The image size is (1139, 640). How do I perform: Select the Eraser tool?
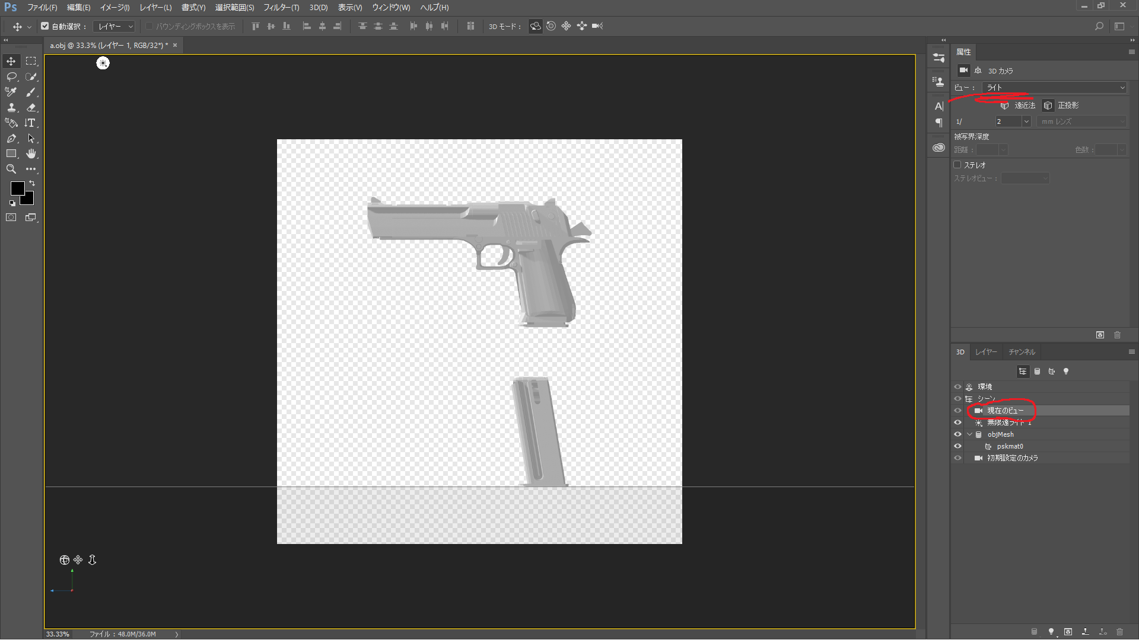pos(31,107)
